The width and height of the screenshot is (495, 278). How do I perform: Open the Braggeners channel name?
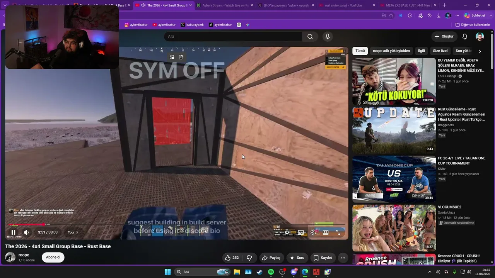447,125
